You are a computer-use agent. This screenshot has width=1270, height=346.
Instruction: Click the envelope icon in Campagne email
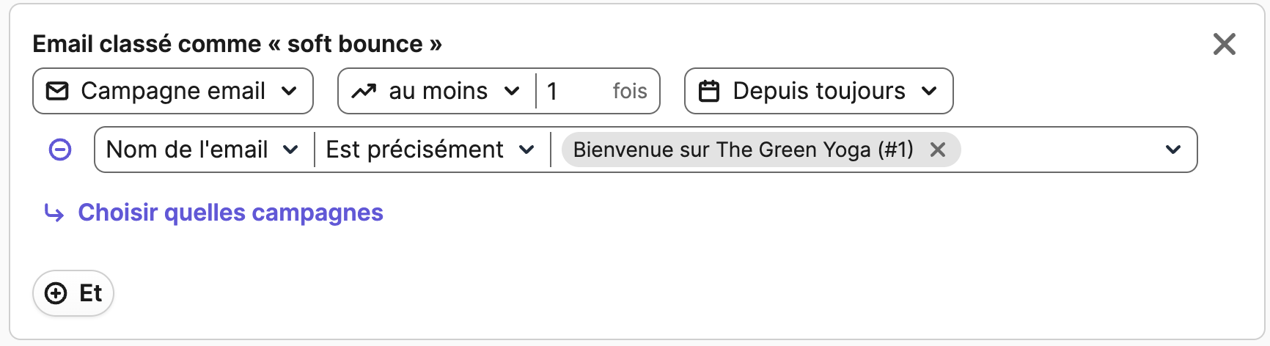[57, 91]
